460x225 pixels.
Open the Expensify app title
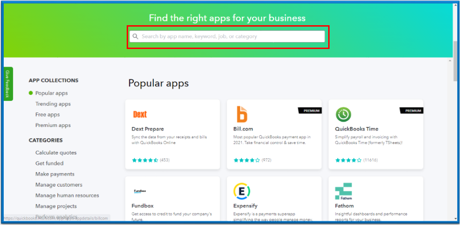tap(245, 206)
